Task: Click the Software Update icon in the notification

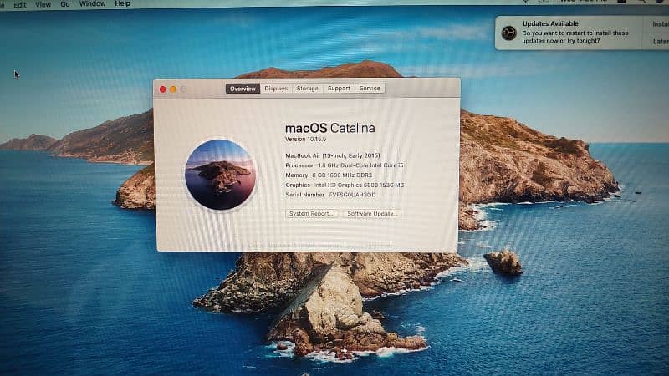Action: tap(508, 33)
